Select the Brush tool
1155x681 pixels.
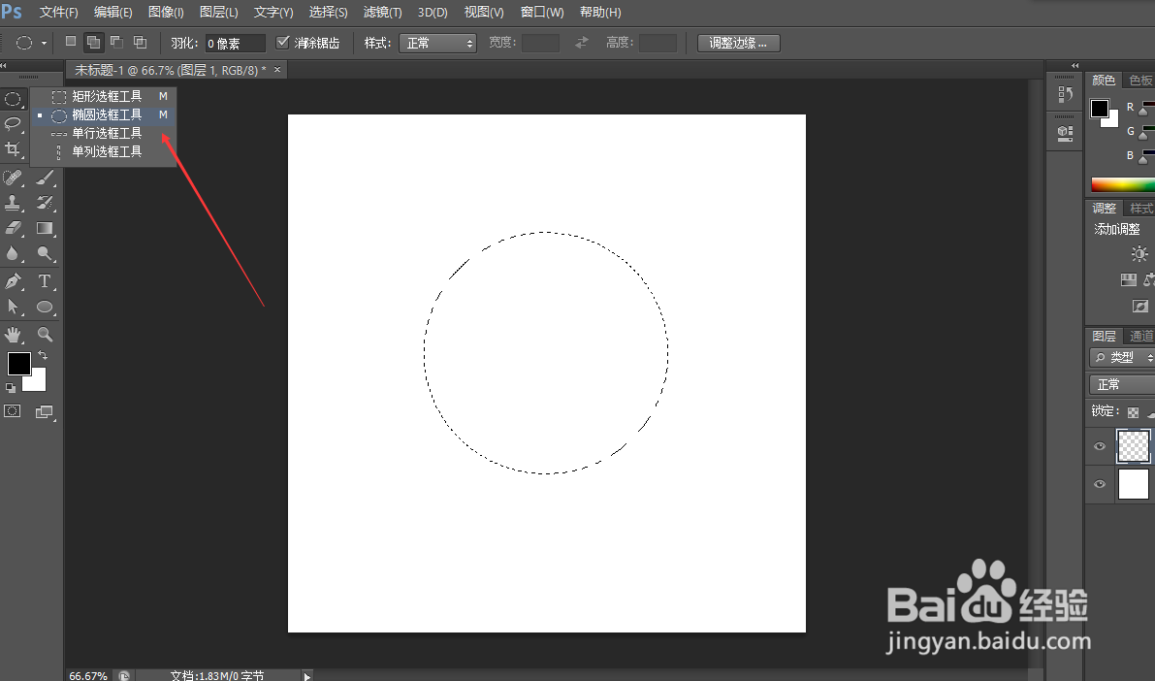[45, 178]
